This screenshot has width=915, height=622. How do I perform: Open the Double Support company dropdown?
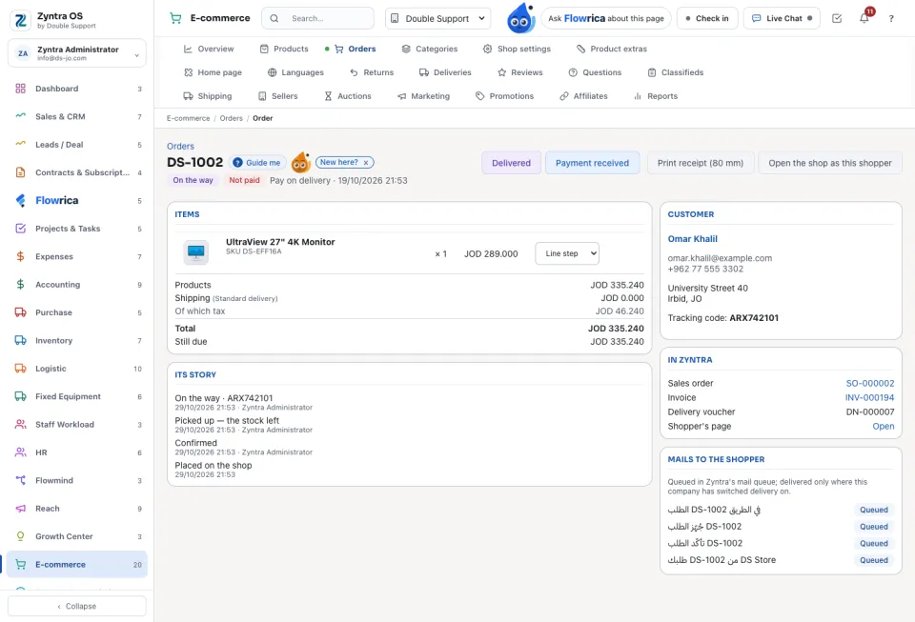coord(437,18)
